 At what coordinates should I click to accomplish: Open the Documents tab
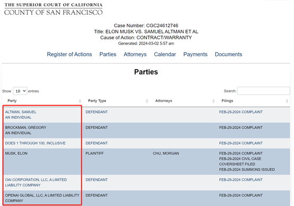click(229, 54)
